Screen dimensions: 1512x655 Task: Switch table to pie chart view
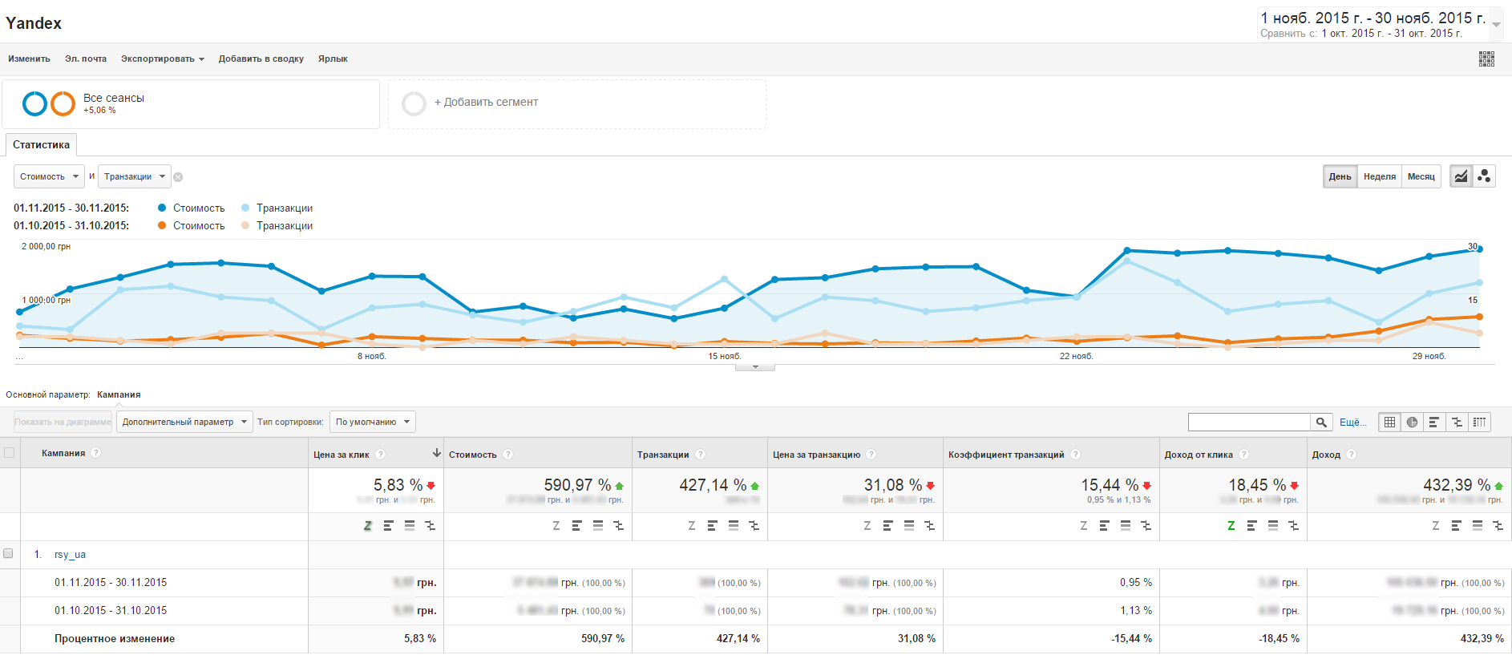tap(1412, 422)
